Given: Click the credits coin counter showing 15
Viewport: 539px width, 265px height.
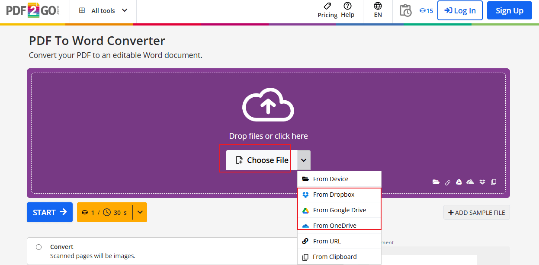Looking at the screenshot, I should pyautogui.click(x=426, y=11).
